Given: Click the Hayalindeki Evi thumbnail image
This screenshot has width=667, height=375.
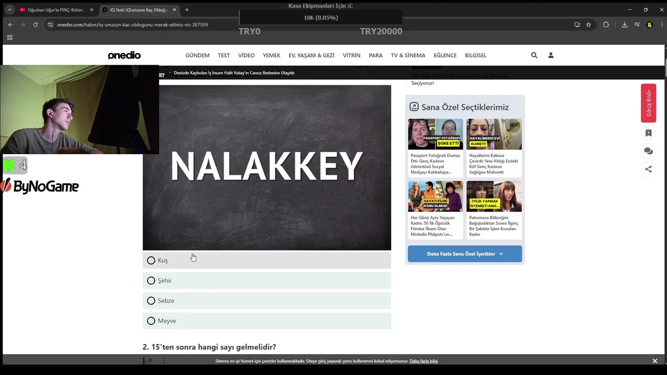Looking at the screenshot, I should click(494, 134).
